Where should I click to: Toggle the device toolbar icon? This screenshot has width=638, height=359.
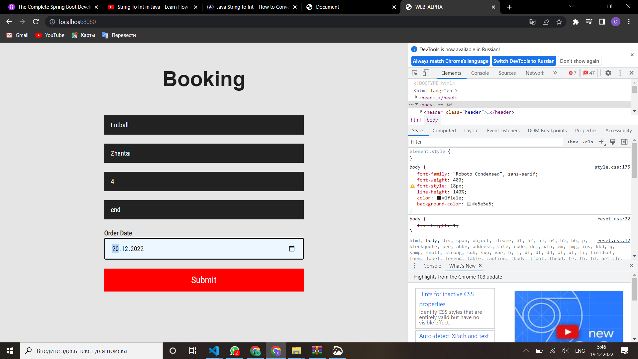point(426,73)
